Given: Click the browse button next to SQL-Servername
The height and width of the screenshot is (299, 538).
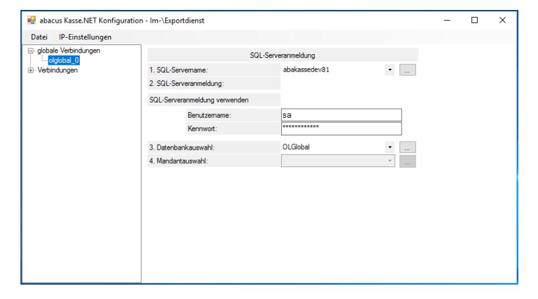Looking at the screenshot, I should tap(408, 70).
